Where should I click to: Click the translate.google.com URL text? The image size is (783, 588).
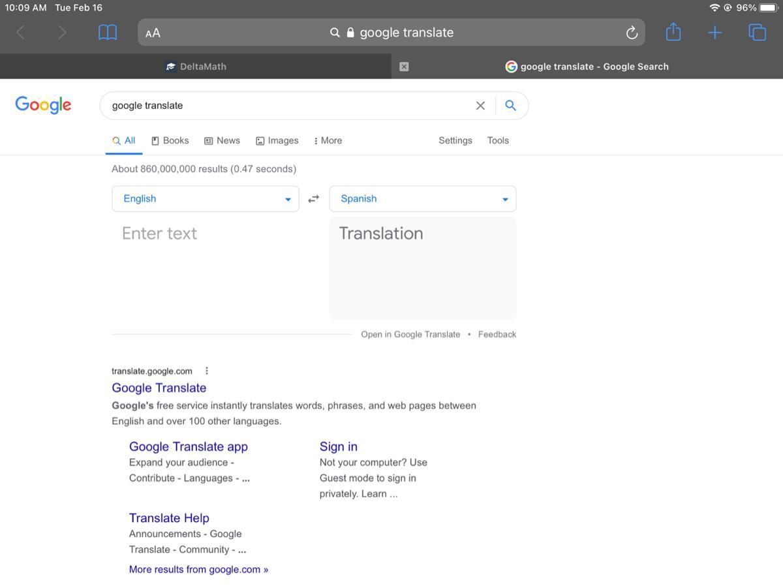tap(152, 371)
